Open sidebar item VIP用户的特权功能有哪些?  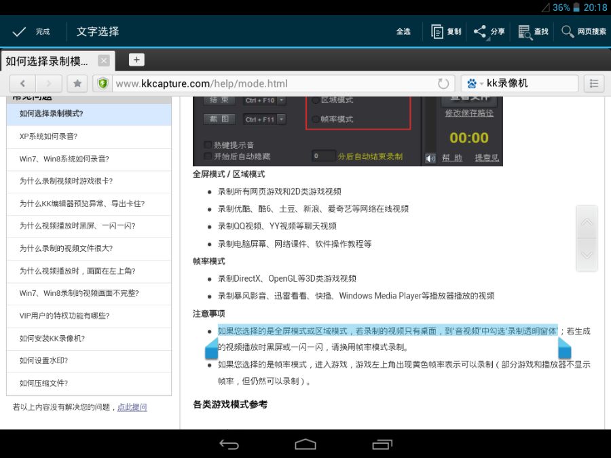89,316
